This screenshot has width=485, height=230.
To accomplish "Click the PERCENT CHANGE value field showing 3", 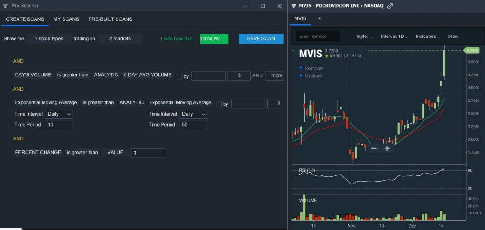I will tap(148, 153).
